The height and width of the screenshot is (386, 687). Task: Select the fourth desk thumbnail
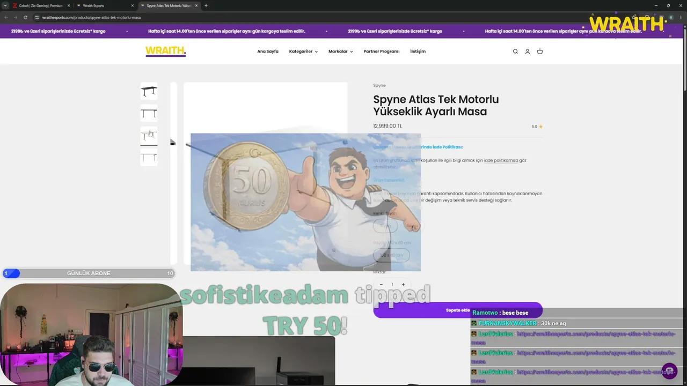point(149,158)
